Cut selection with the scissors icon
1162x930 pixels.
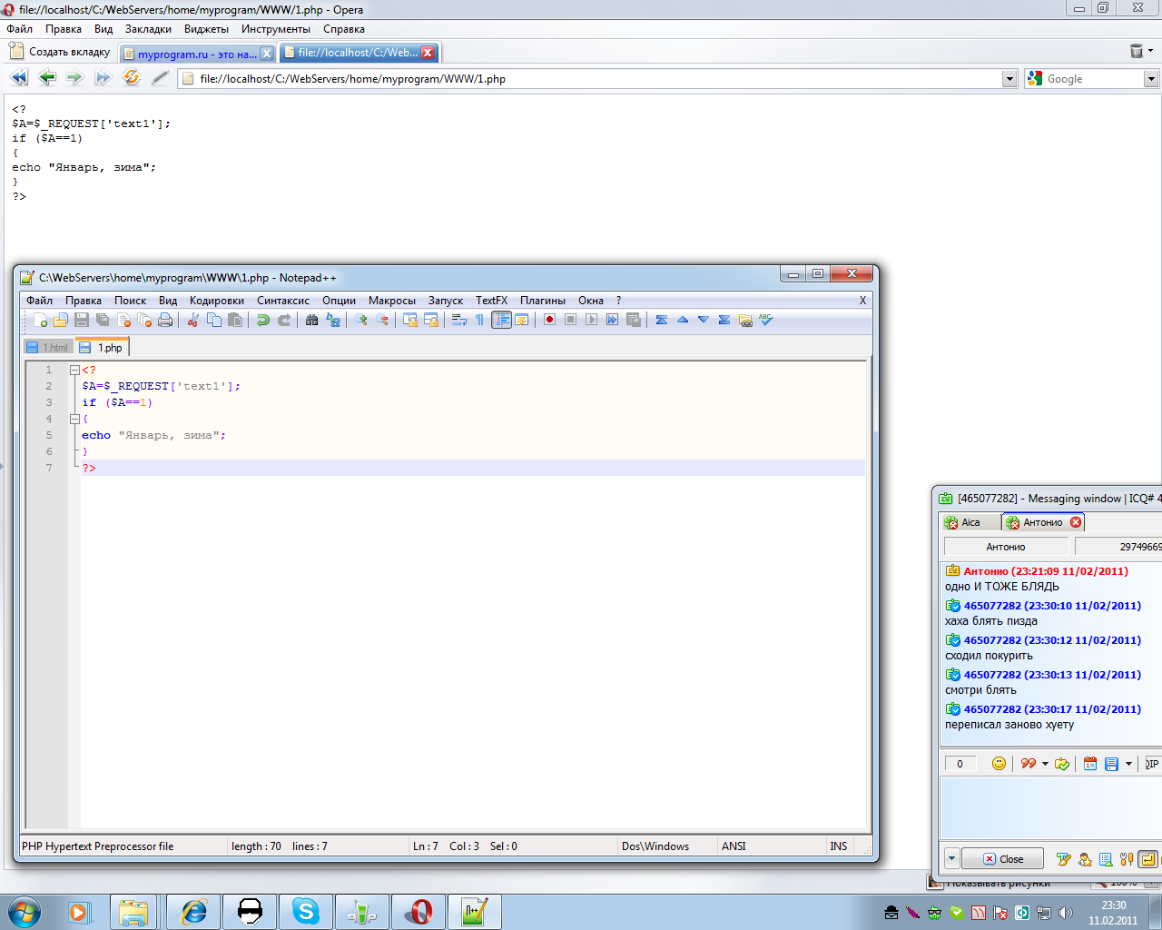tap(193, 320)
